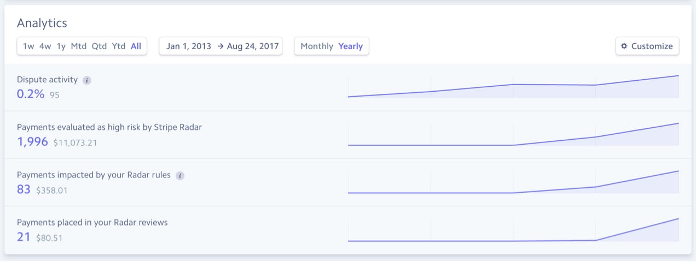Choose the Mtd range option
This screenshot has height=262, width=696.
79,46
